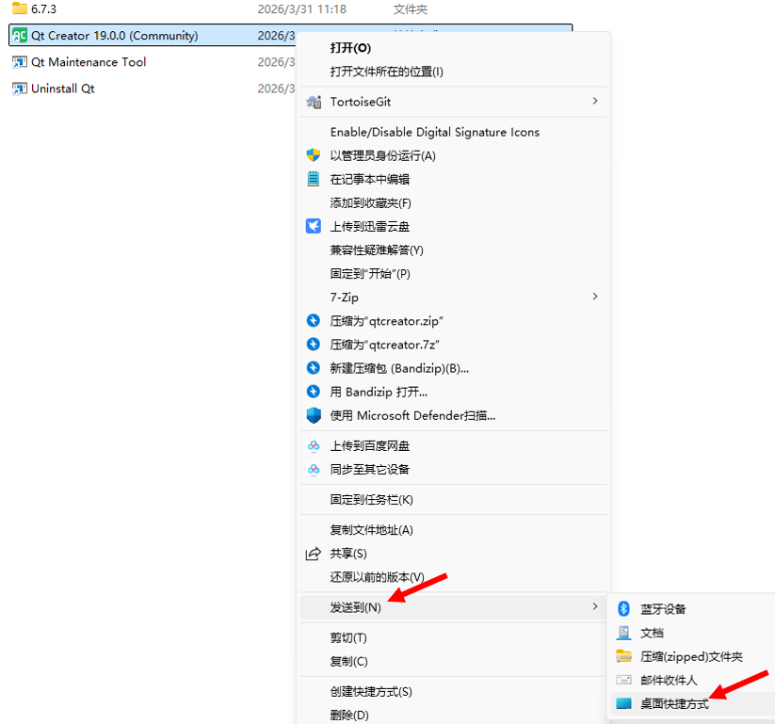
Task: Click Bandizip icon next to qtcreator.zip
Action: [314, 321]
